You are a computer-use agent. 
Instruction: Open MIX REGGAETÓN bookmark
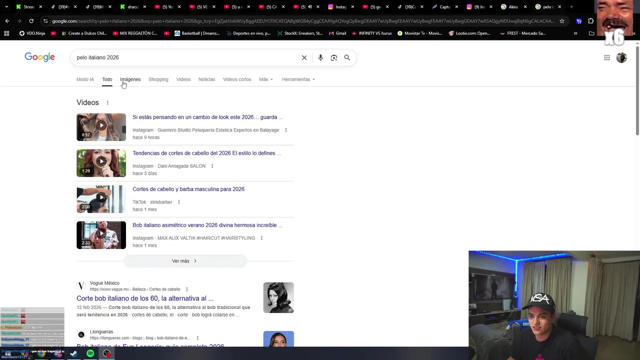[135, 33]
